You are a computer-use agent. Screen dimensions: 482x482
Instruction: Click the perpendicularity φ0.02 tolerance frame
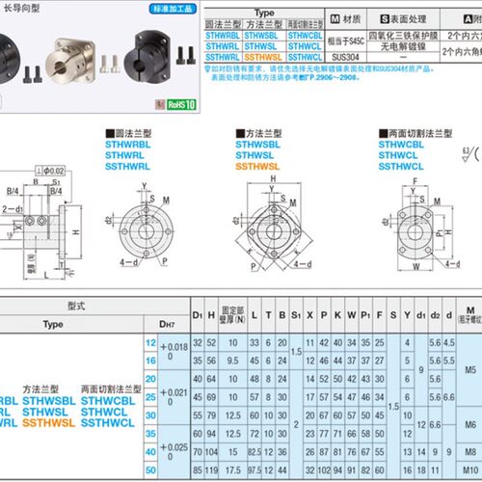click(x=50, y=171)
